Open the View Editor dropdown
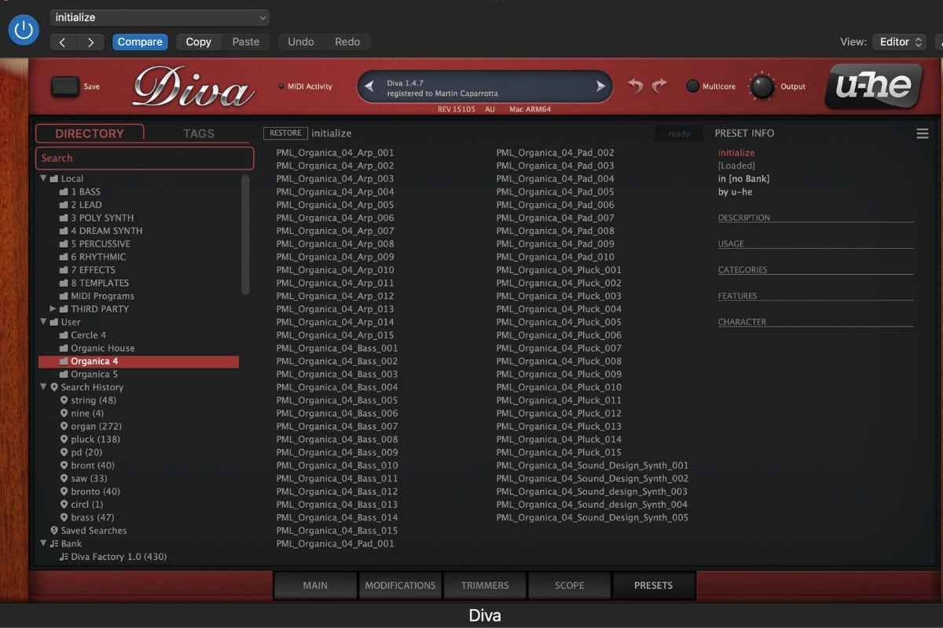The height and width of the screenshot is (628, 943). [901, 42]
